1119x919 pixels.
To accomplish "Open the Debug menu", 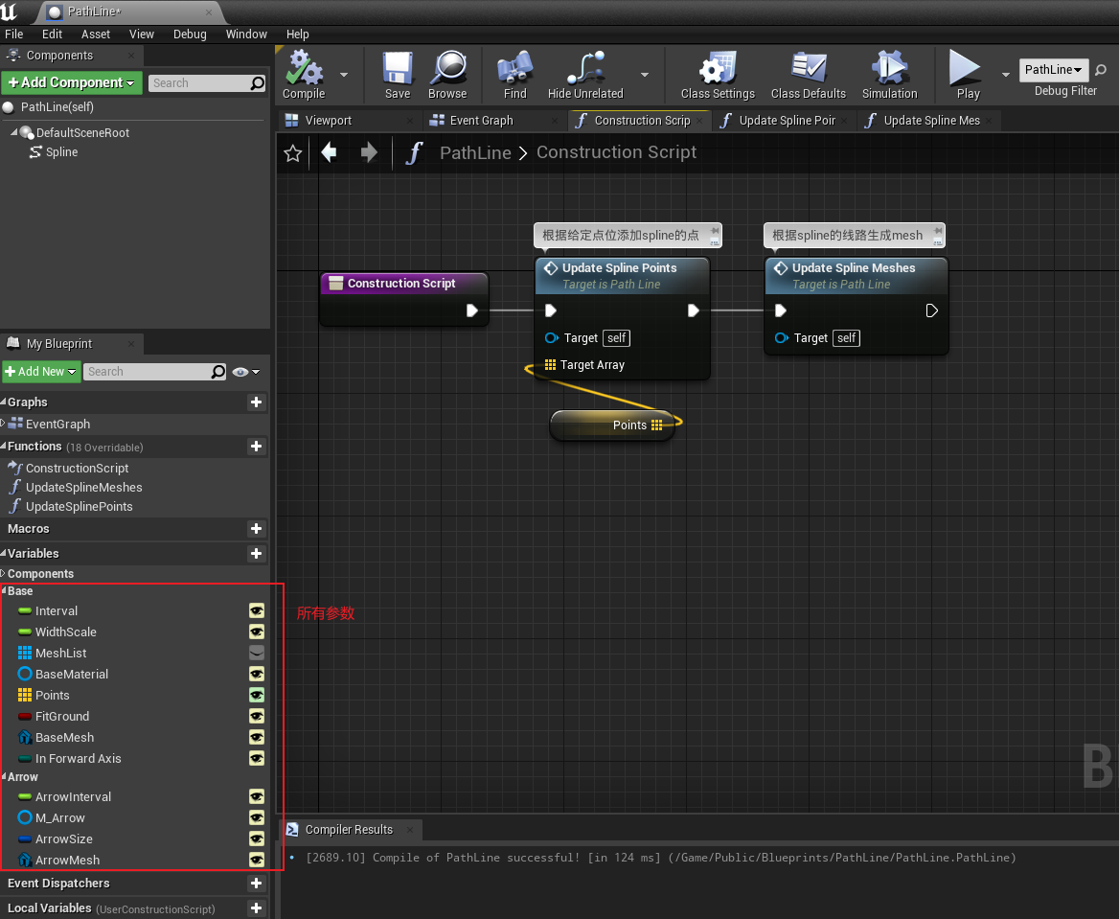I will [190, 34].
